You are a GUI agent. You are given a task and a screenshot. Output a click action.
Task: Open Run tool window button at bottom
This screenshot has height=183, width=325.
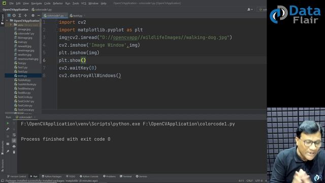click(34, 176)
